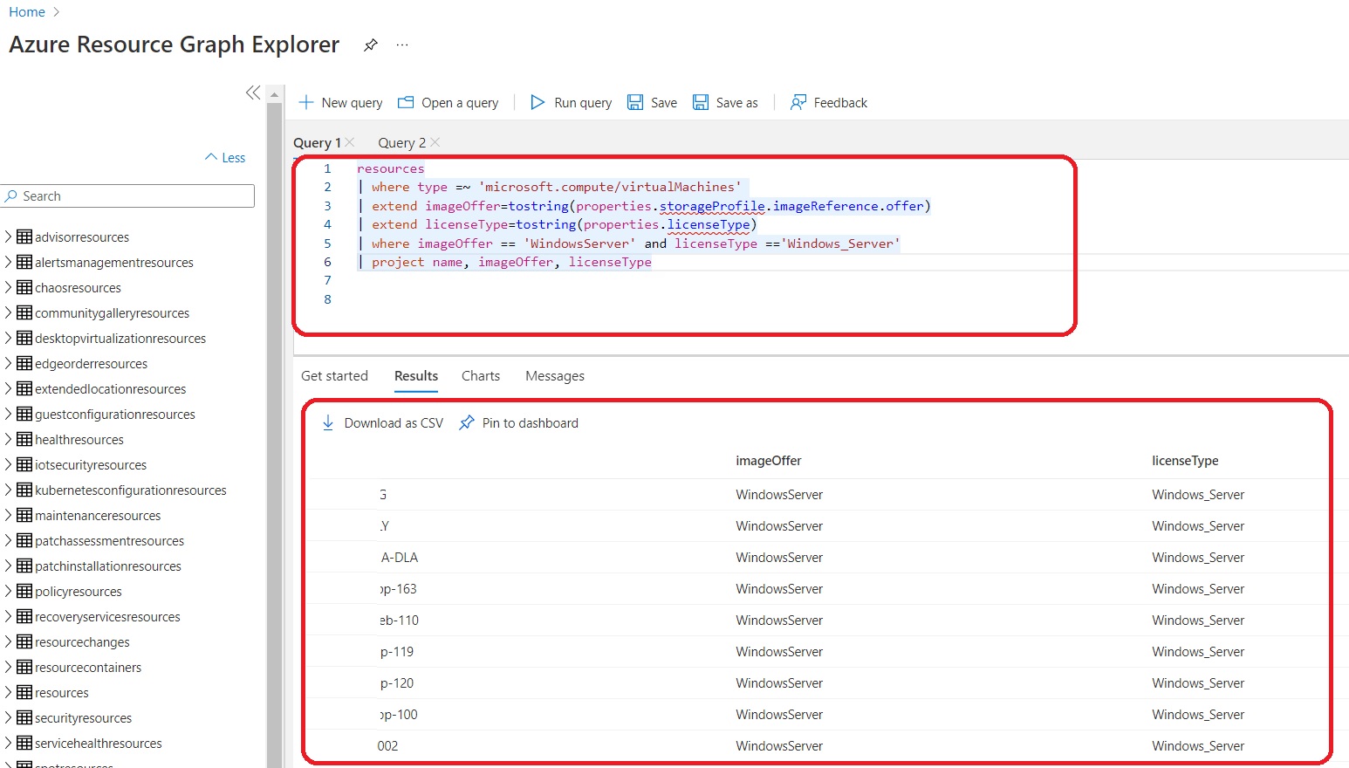Click the Save disk icon
This screenshot has height=768, width=1349.
[635, 102]
